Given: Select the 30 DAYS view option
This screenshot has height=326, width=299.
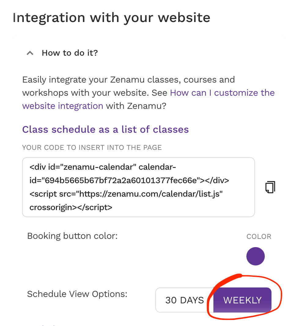Looking at the screenshot, I should 184,300.
